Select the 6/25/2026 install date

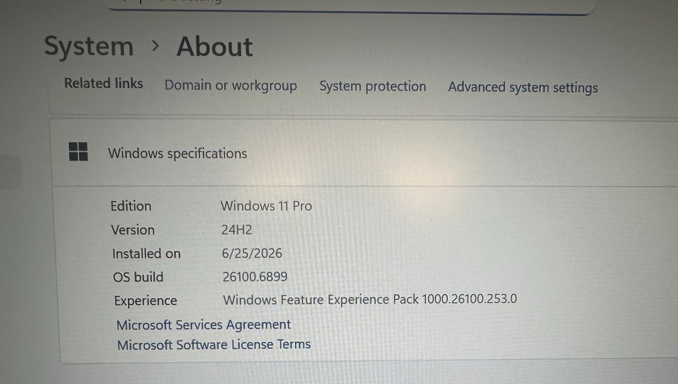coord(252,253)
